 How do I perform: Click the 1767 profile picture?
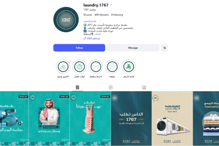(x=66, y=20)
